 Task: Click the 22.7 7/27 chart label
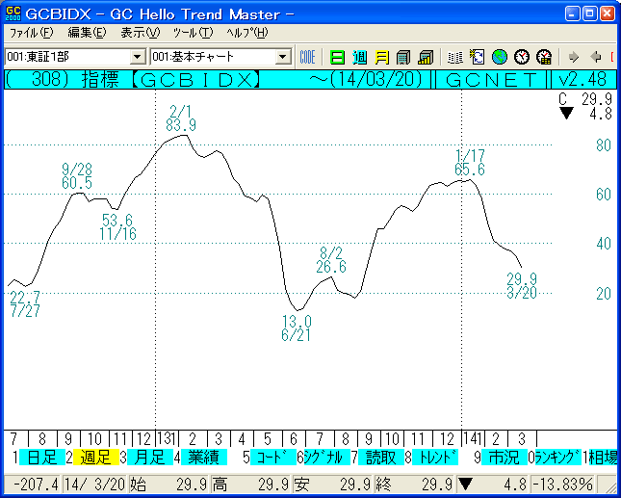coord(25,303)
